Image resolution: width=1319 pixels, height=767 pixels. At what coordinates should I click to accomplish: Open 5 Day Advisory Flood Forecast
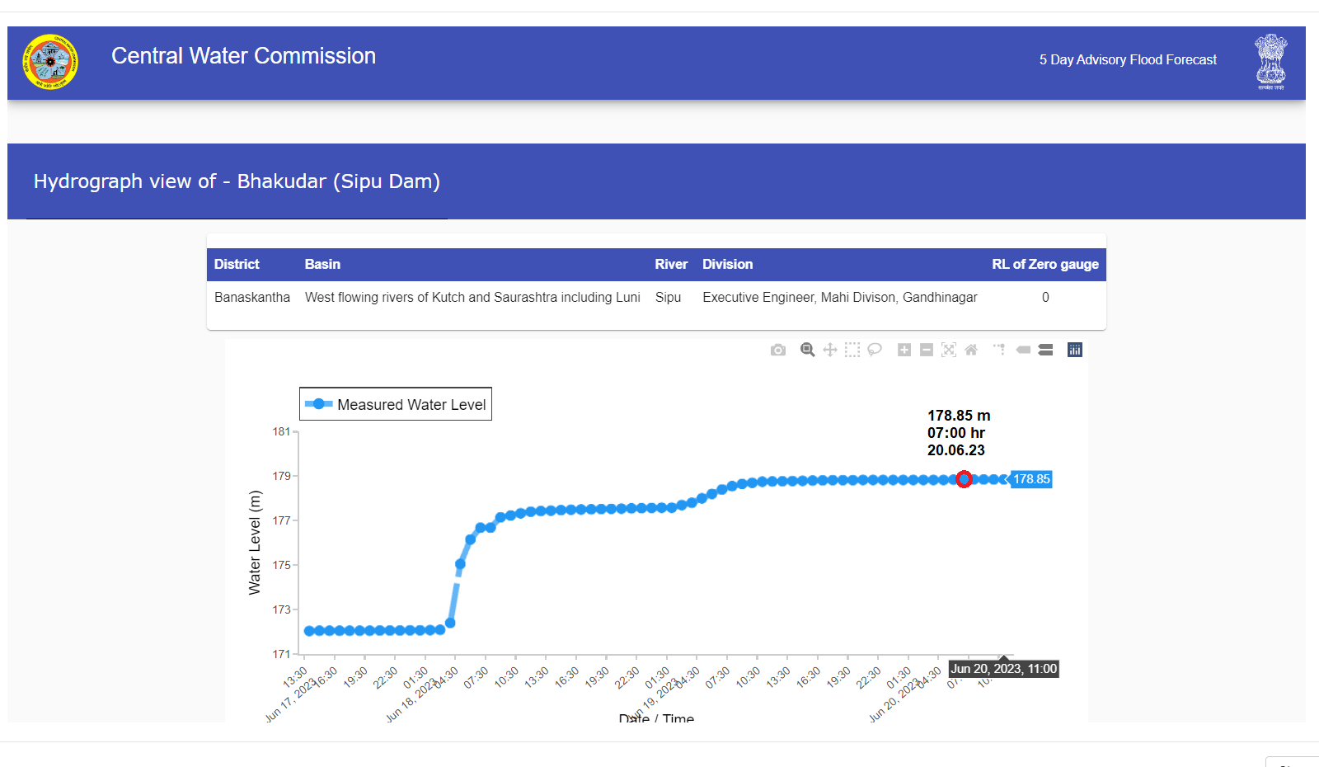click(x=1127, y=60)
